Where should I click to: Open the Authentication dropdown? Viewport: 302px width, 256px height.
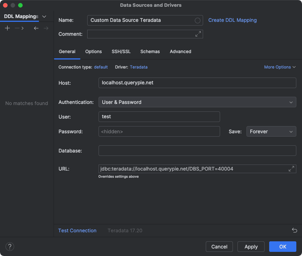[197, 102]
